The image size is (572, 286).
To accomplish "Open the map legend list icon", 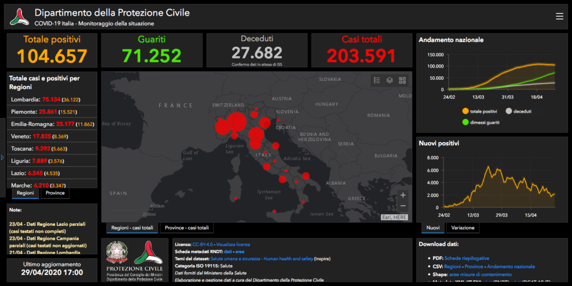I will [x=377, y=80].
